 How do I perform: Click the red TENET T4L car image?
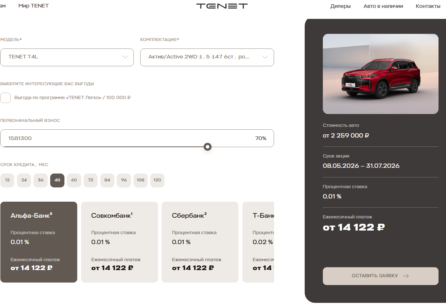click(x=381, y=74)
